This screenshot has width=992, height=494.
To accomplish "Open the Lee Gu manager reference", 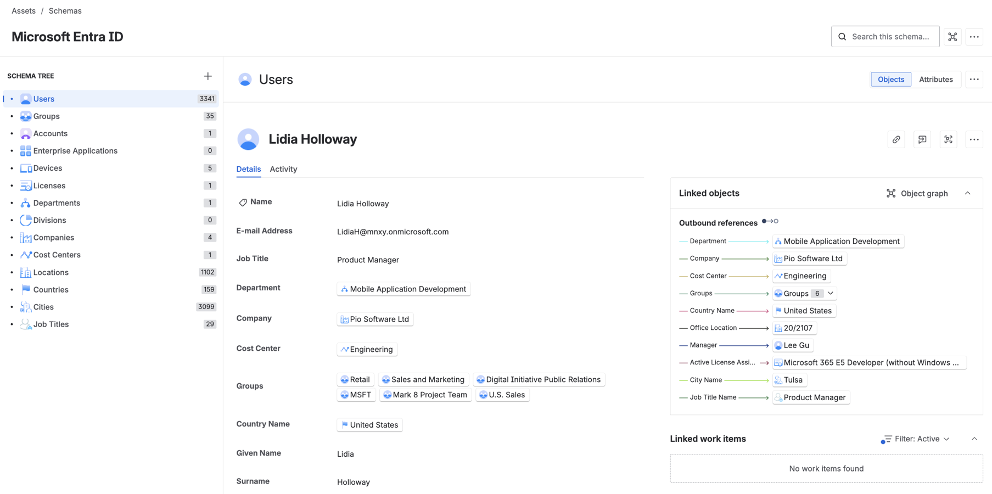I will pos(792,345).
